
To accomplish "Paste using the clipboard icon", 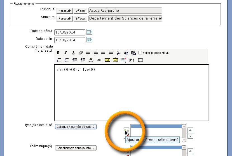I will (x=133, y=53).
